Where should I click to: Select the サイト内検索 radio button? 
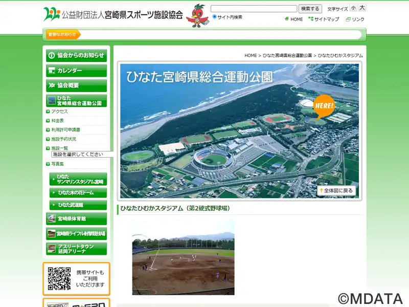(x=214, y=17)
